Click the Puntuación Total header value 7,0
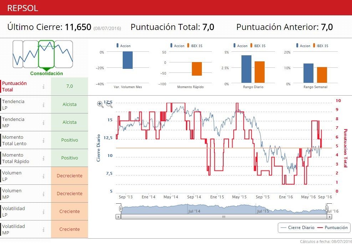The width and height of the screenshot is (352, 244). pyautogui.click(x=208, y=27)
